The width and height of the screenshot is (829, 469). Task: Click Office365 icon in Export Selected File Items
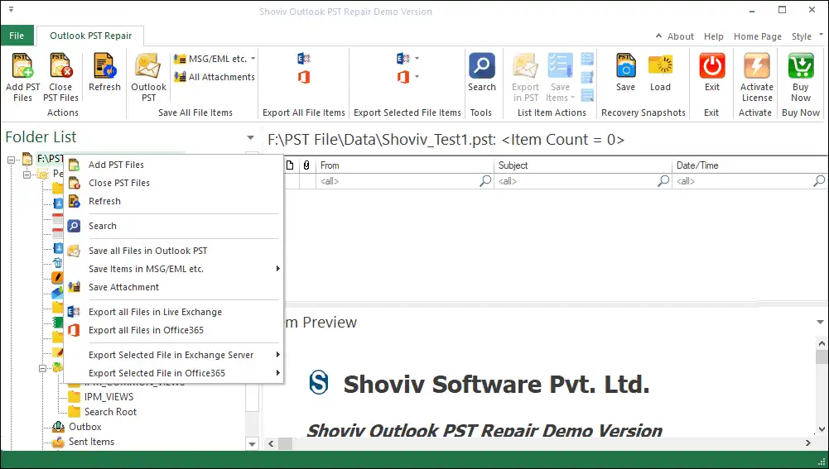tap(402, 77)
